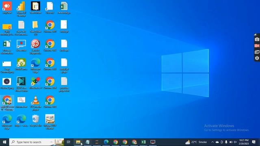Select the VSDC Free Video Editor shortcut

[x=21, y=85]
